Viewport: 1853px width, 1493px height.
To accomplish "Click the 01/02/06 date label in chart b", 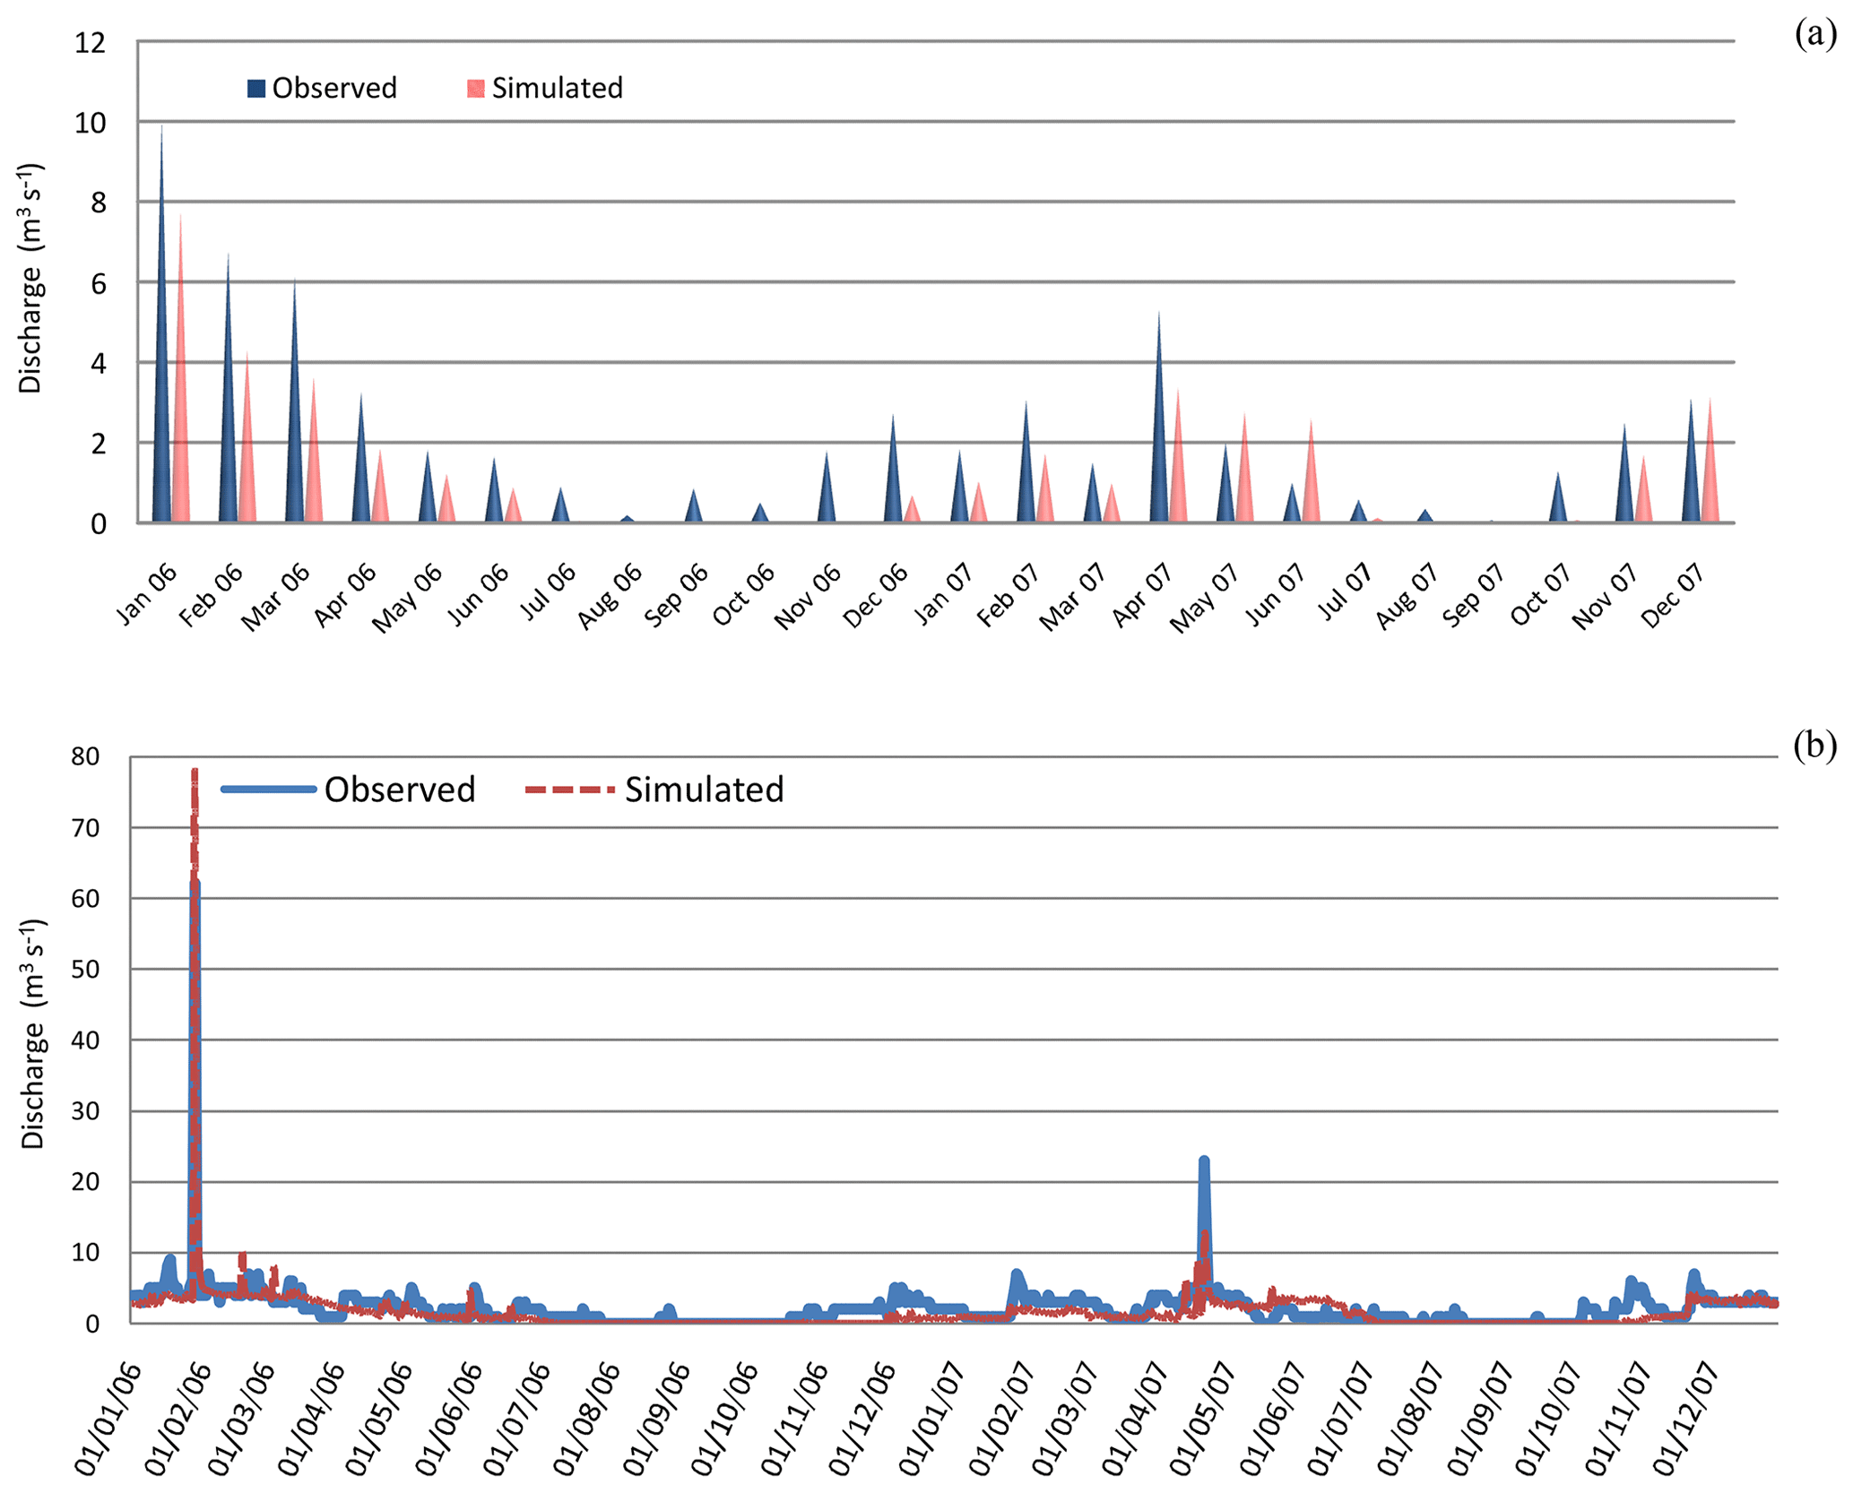I will tap(178, 1420).
